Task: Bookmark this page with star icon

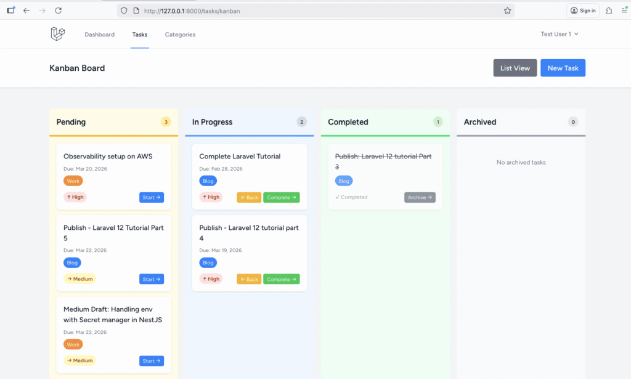Action: (x=507, y=10)
